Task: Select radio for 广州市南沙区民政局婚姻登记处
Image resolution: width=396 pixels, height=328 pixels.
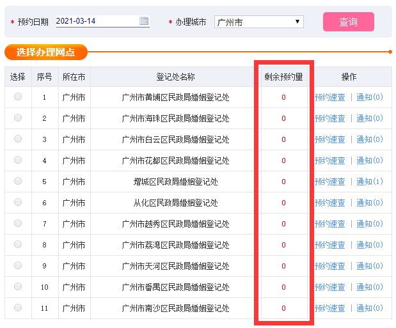Action: [x=18, y=308]
